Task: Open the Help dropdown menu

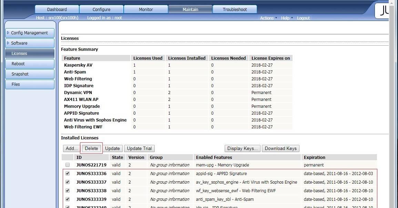Action: (287, 18)
